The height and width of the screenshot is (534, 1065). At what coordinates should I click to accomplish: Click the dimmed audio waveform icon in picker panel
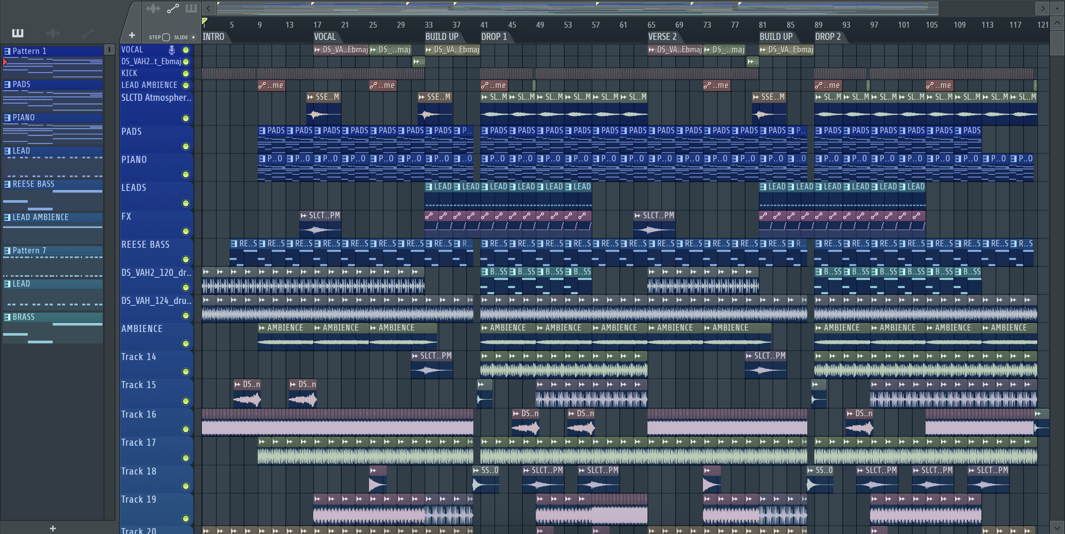click(53, 33)
